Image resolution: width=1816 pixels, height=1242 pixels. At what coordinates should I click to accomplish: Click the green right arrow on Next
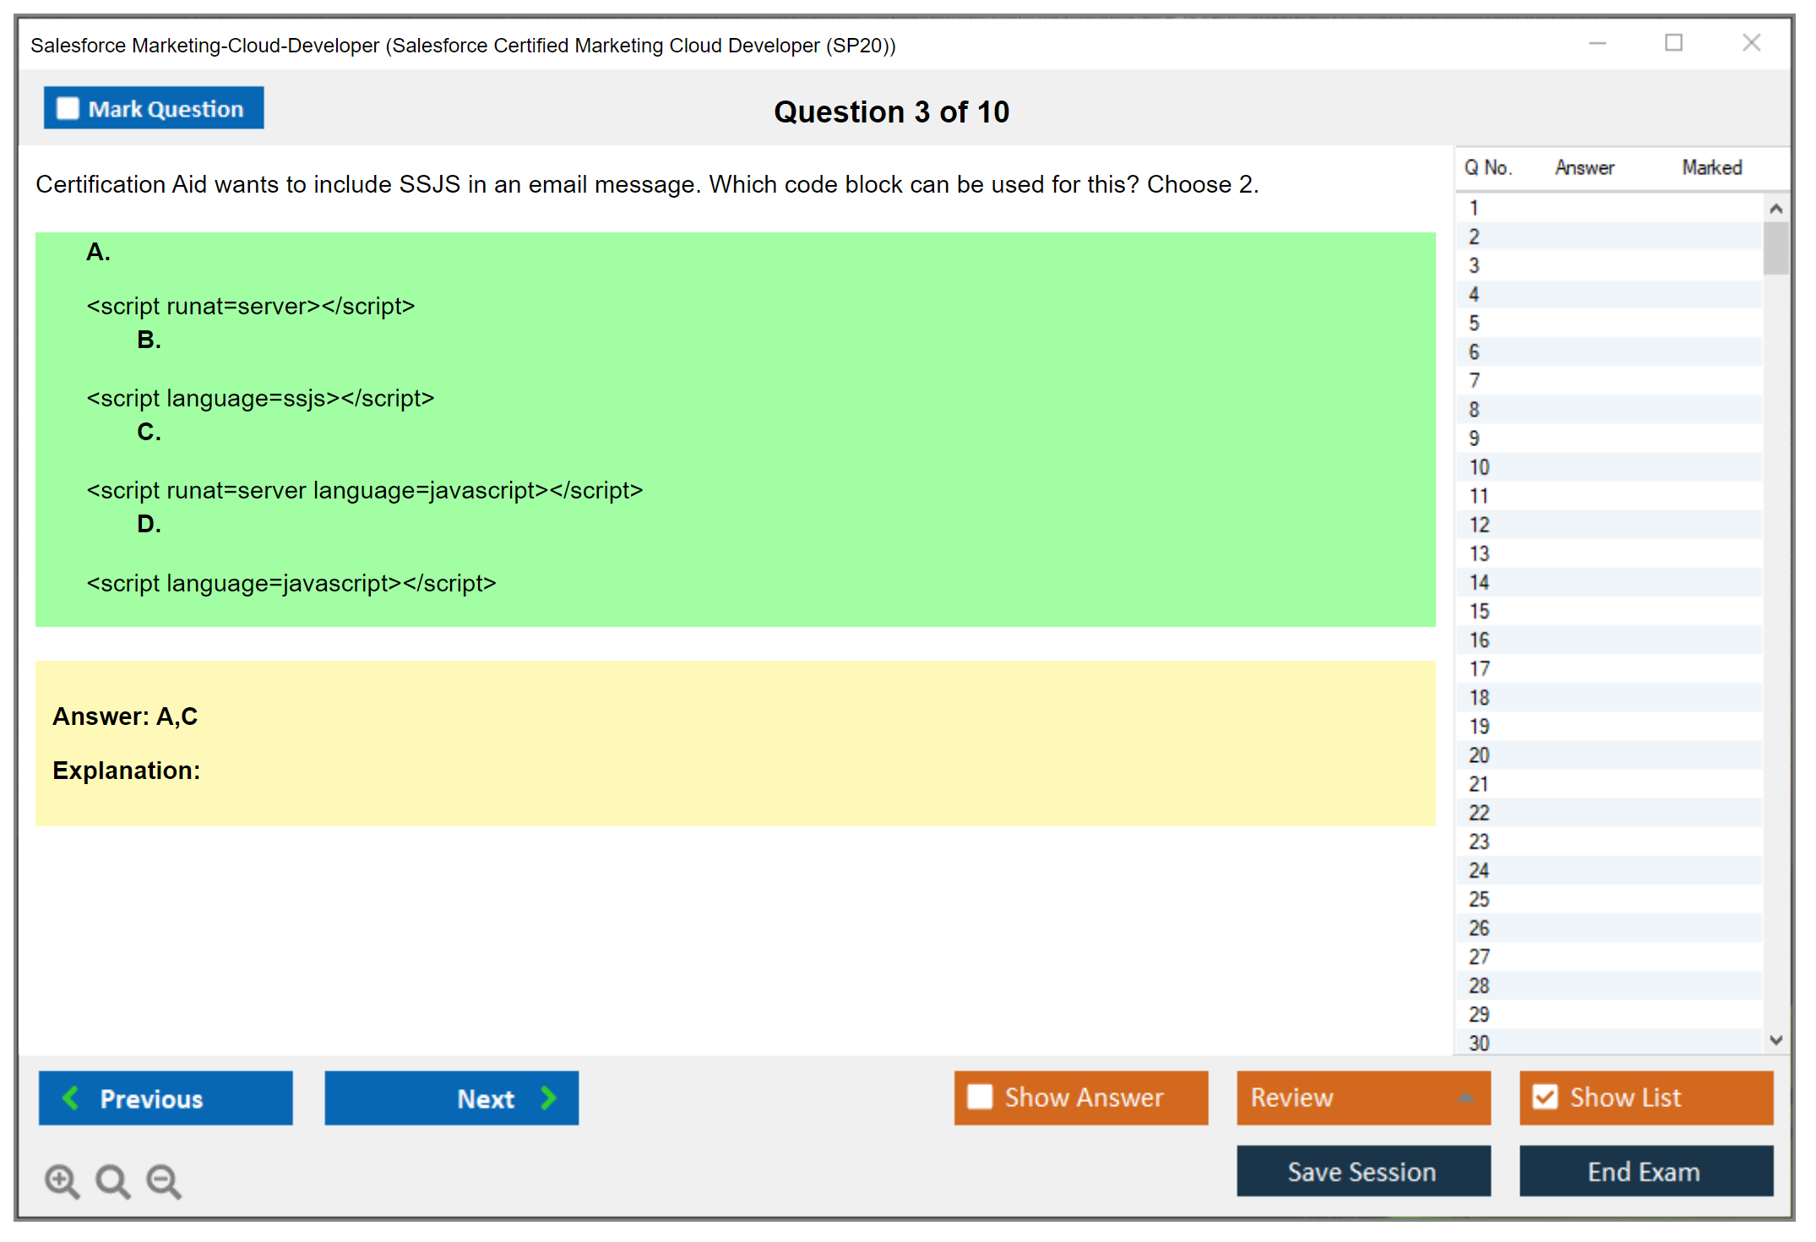(x=548, y=1098)
